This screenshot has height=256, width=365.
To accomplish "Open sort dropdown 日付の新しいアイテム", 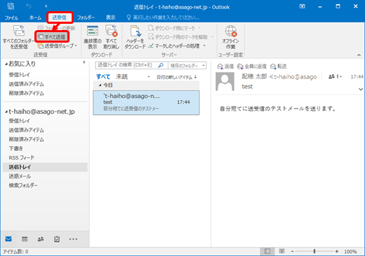I will click(x=177, y=77).
